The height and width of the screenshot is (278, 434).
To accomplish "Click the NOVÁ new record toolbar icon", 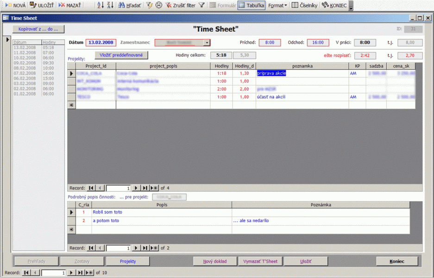I will click(x=9, y=5).
